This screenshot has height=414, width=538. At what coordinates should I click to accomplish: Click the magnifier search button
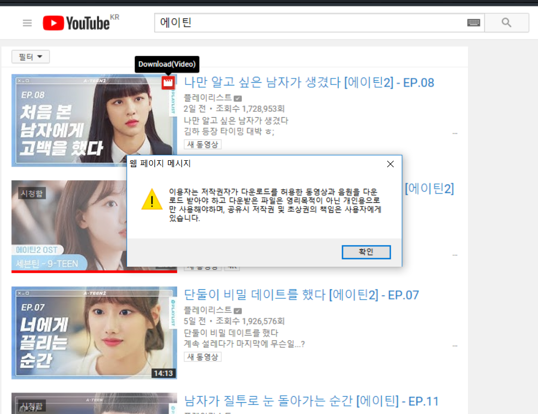(506, 23)
